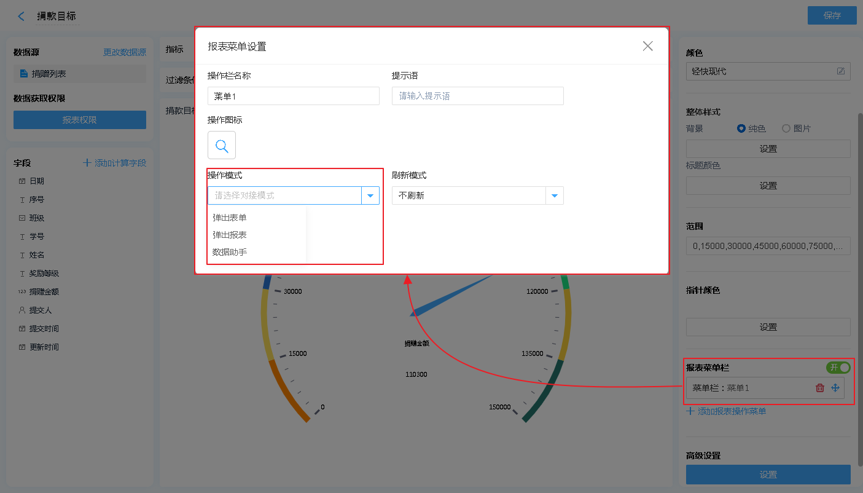
Task: Choose 弹出表单 from the mode list
Action: pyautogui.click(x=230, y=218)
